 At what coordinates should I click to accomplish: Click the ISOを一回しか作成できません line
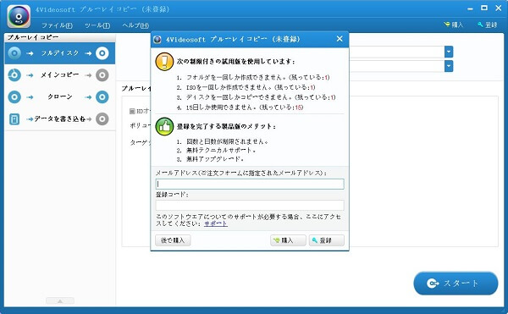[246, 87]
